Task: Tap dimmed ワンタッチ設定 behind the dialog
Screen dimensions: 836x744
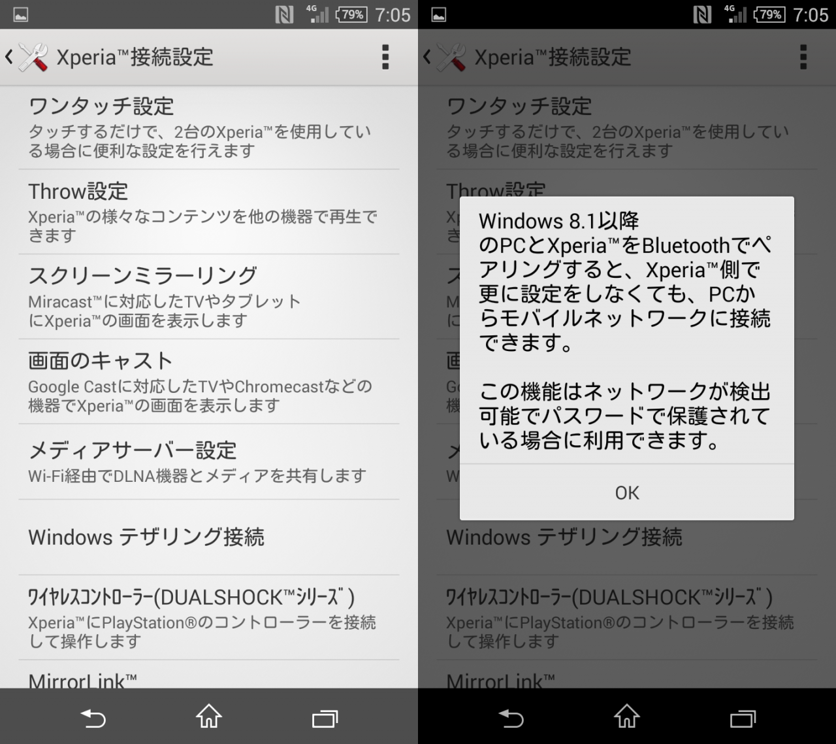Action: tap(627, 127)
